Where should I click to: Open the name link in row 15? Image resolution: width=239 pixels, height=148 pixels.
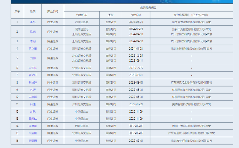(33, 133)
